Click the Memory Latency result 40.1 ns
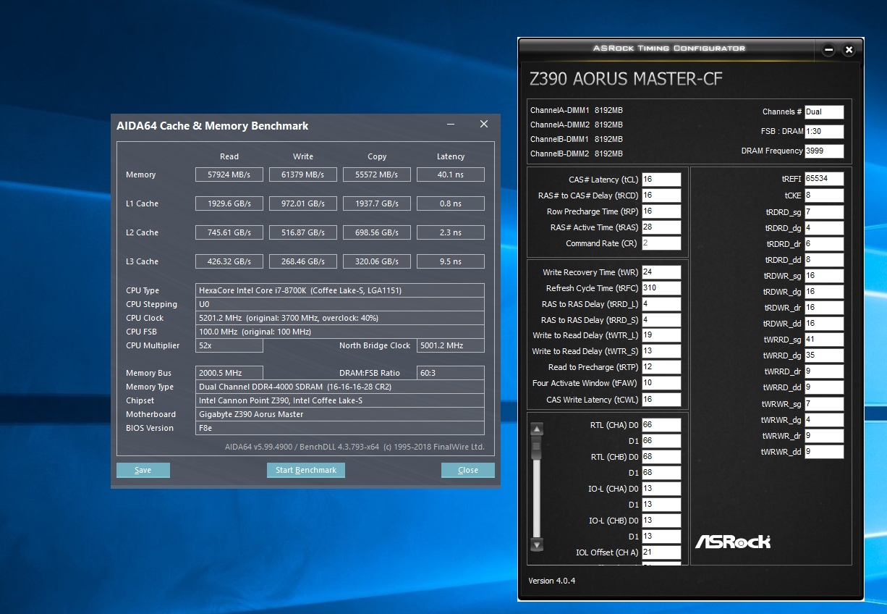Viewport: 887px width, 614px height. coord(451,174)
